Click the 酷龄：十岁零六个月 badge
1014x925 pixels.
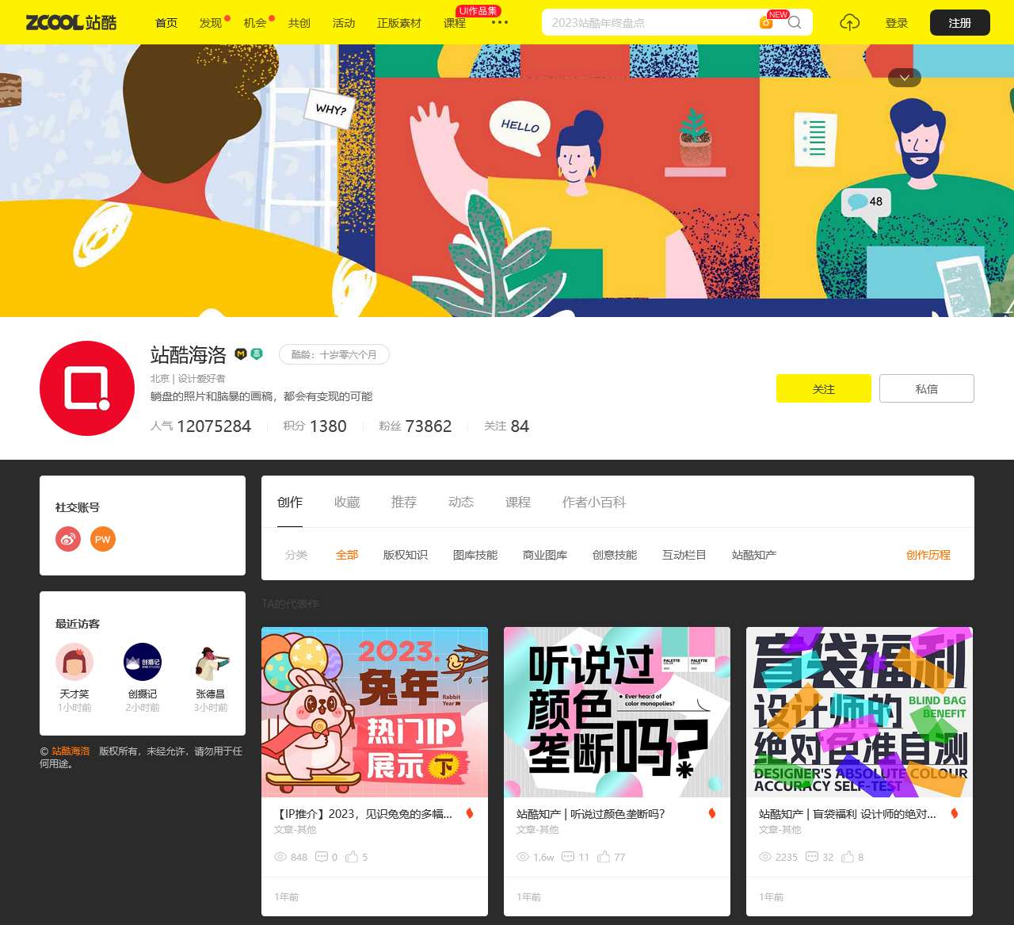click(x=334, y=354)
